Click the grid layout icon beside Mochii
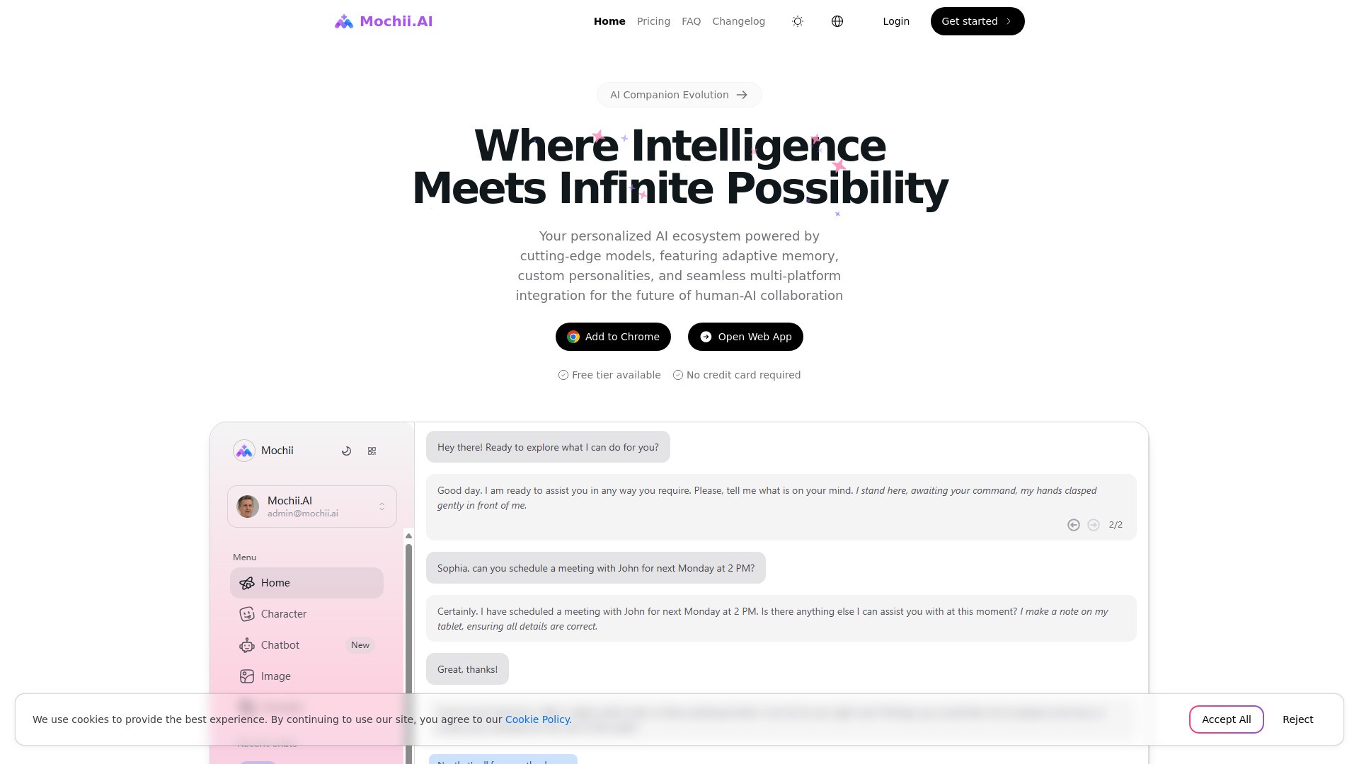Screen dimensions: 1359x764 [x=372, y=451]
